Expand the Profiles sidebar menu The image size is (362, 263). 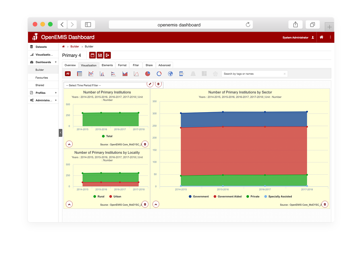pyautogui.click(x=43, y=93)
